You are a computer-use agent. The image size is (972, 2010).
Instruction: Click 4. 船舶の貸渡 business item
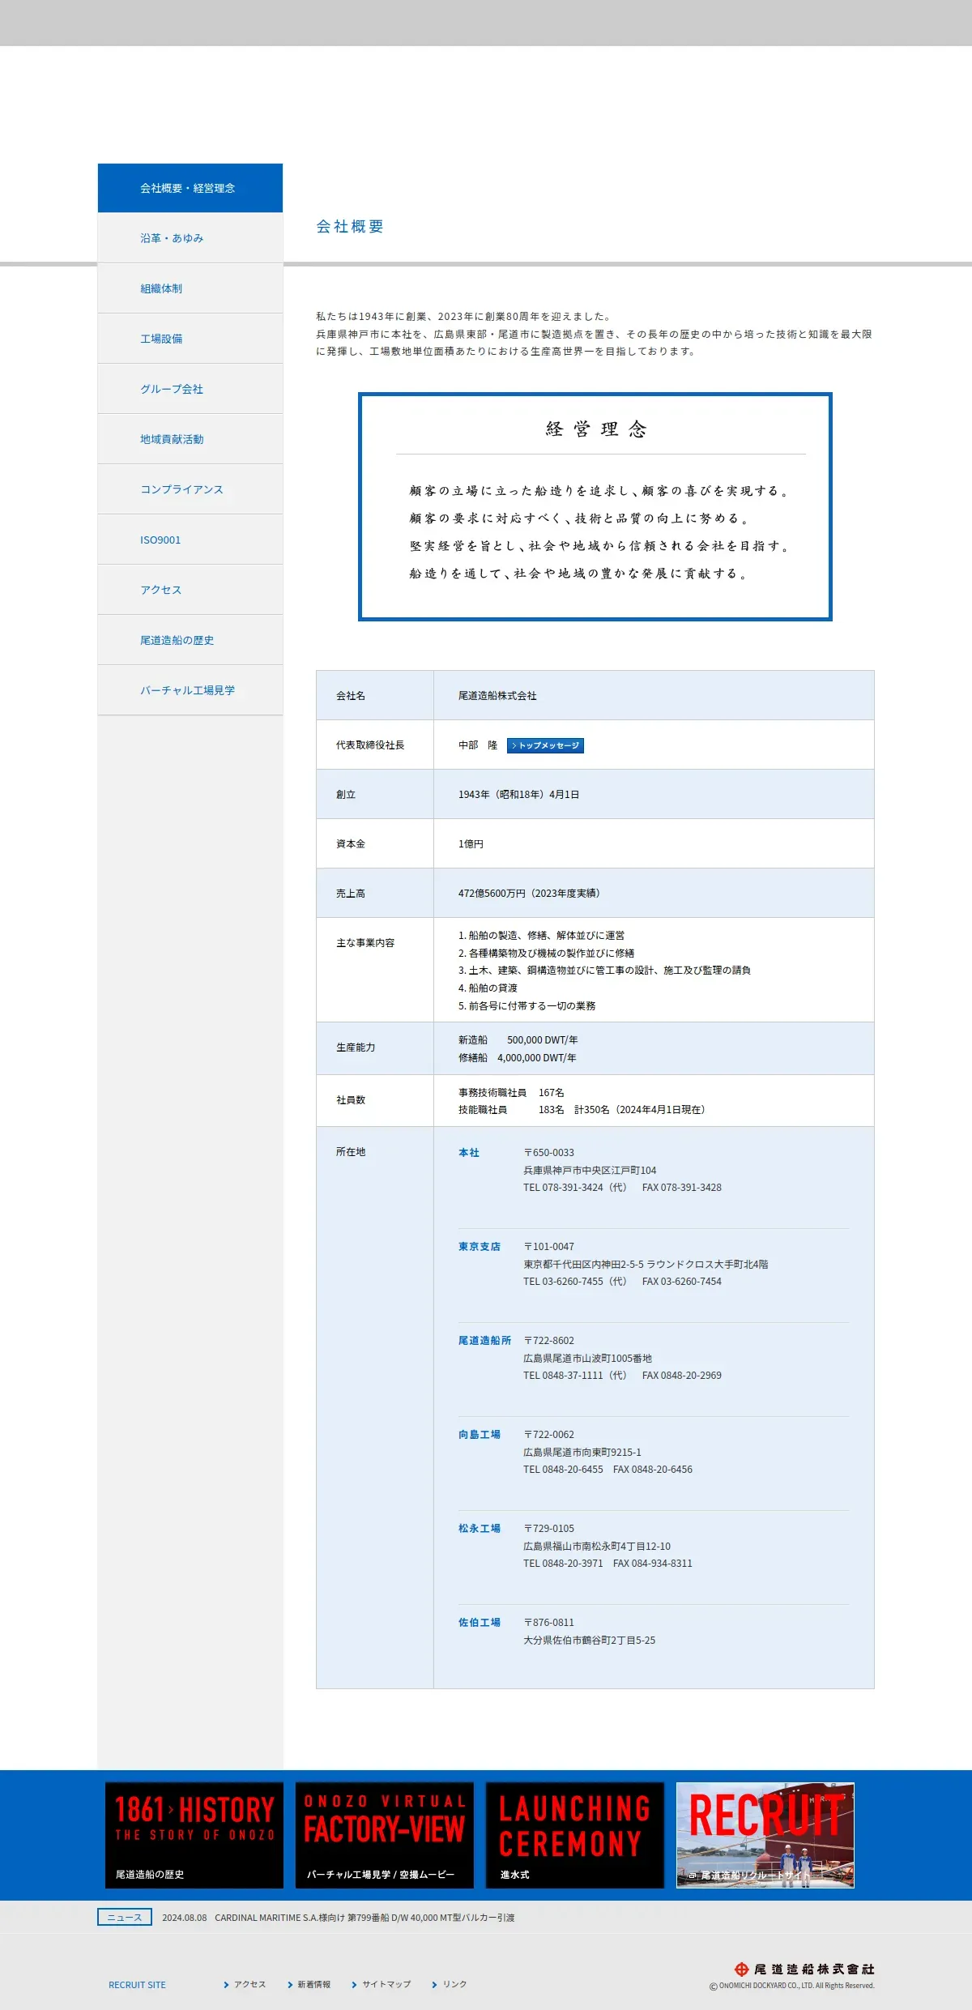[488, 988]
